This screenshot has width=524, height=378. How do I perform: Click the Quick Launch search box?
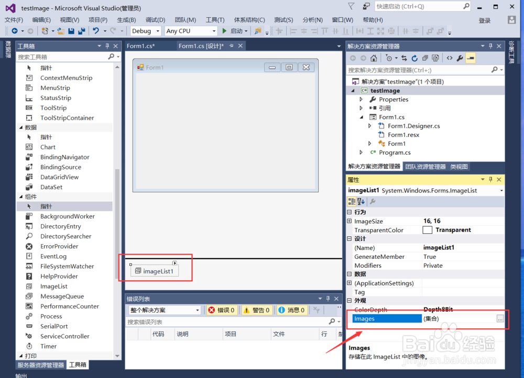tap(419, 6)
